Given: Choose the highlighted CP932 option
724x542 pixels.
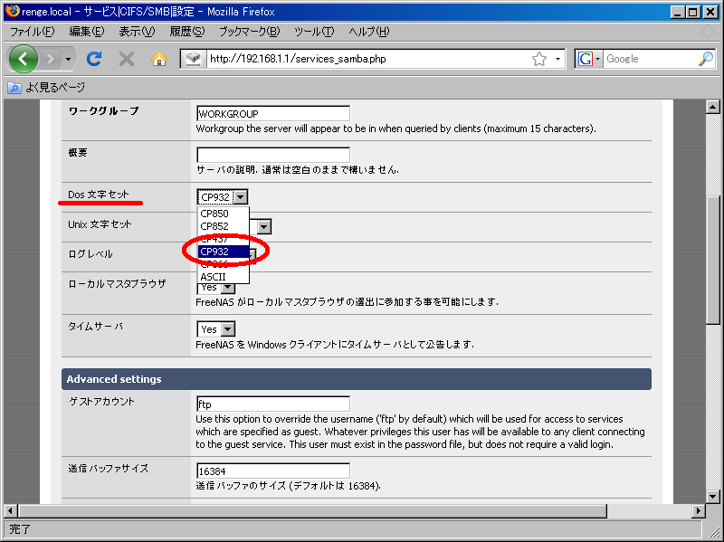Looking at the screenshot, I should tap(224, 252).
